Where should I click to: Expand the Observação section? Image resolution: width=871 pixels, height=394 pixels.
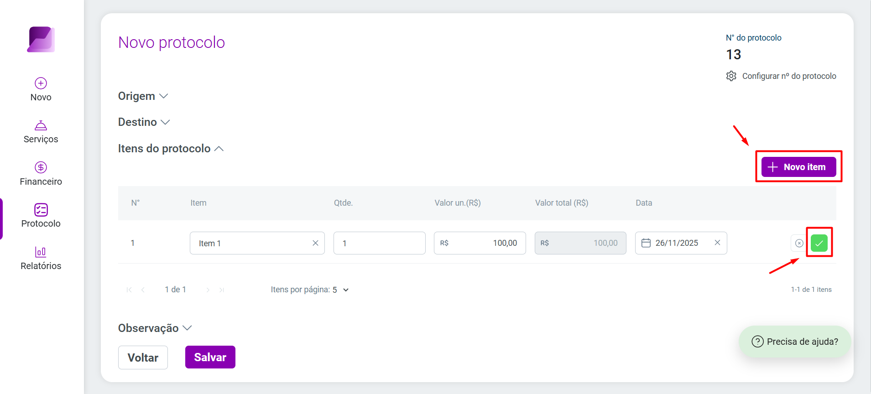point(155,328)
